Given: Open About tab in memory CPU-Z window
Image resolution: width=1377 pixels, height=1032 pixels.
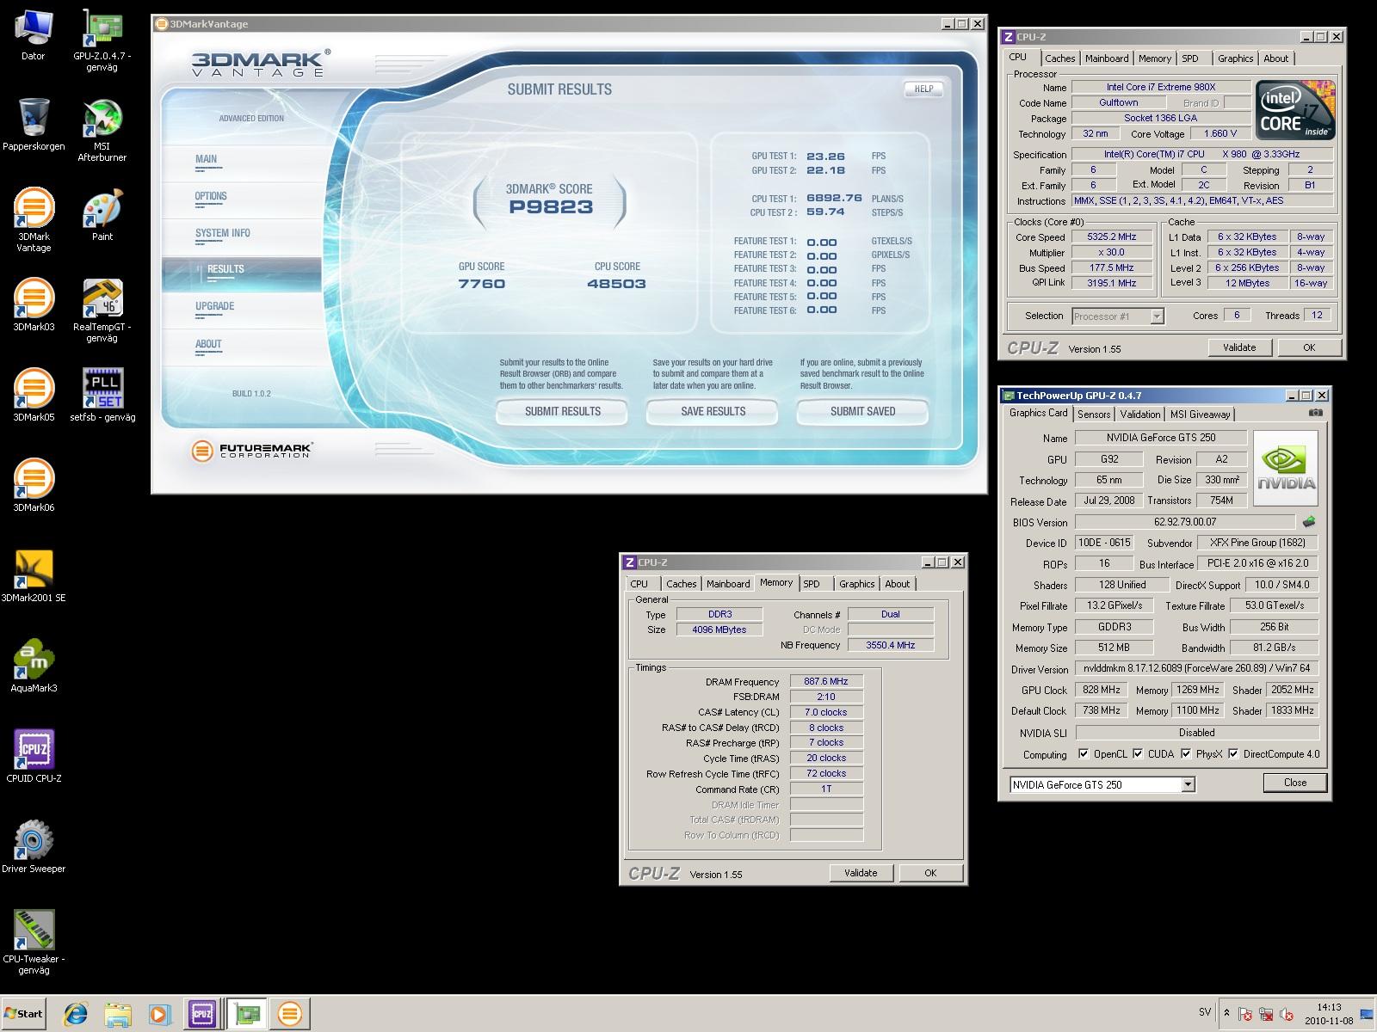Looking at the screenshot, I should point(898,584).
